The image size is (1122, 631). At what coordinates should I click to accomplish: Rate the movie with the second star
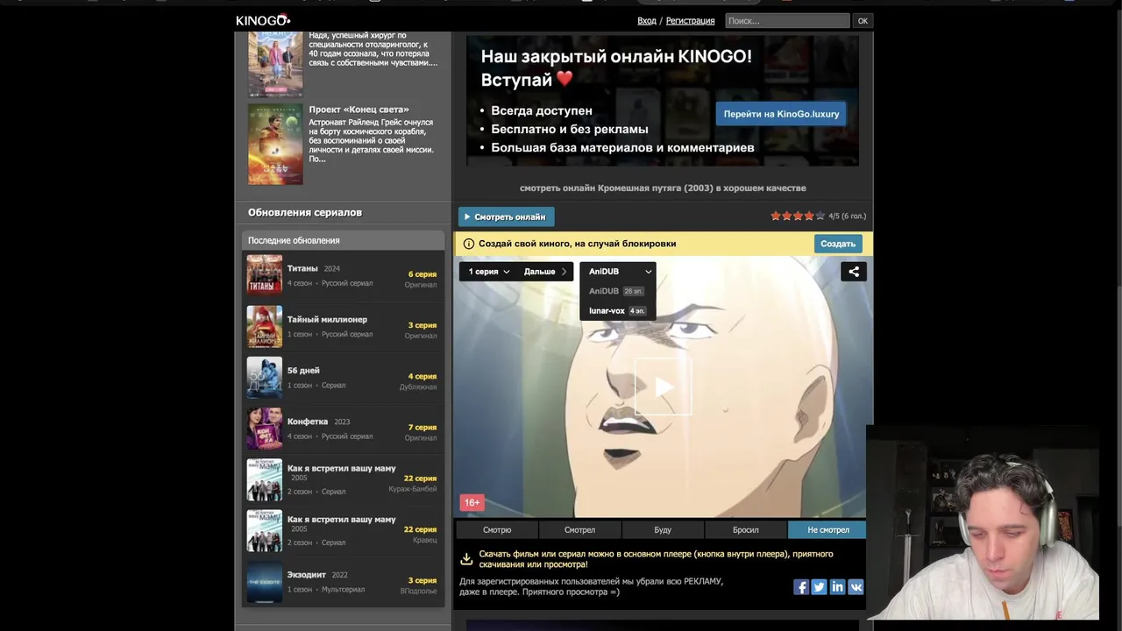coord(787,216)
